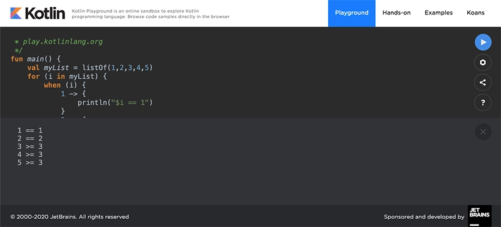
Task: Click the "Sponsored and developed by" text
Action: [x=424, y=217]
